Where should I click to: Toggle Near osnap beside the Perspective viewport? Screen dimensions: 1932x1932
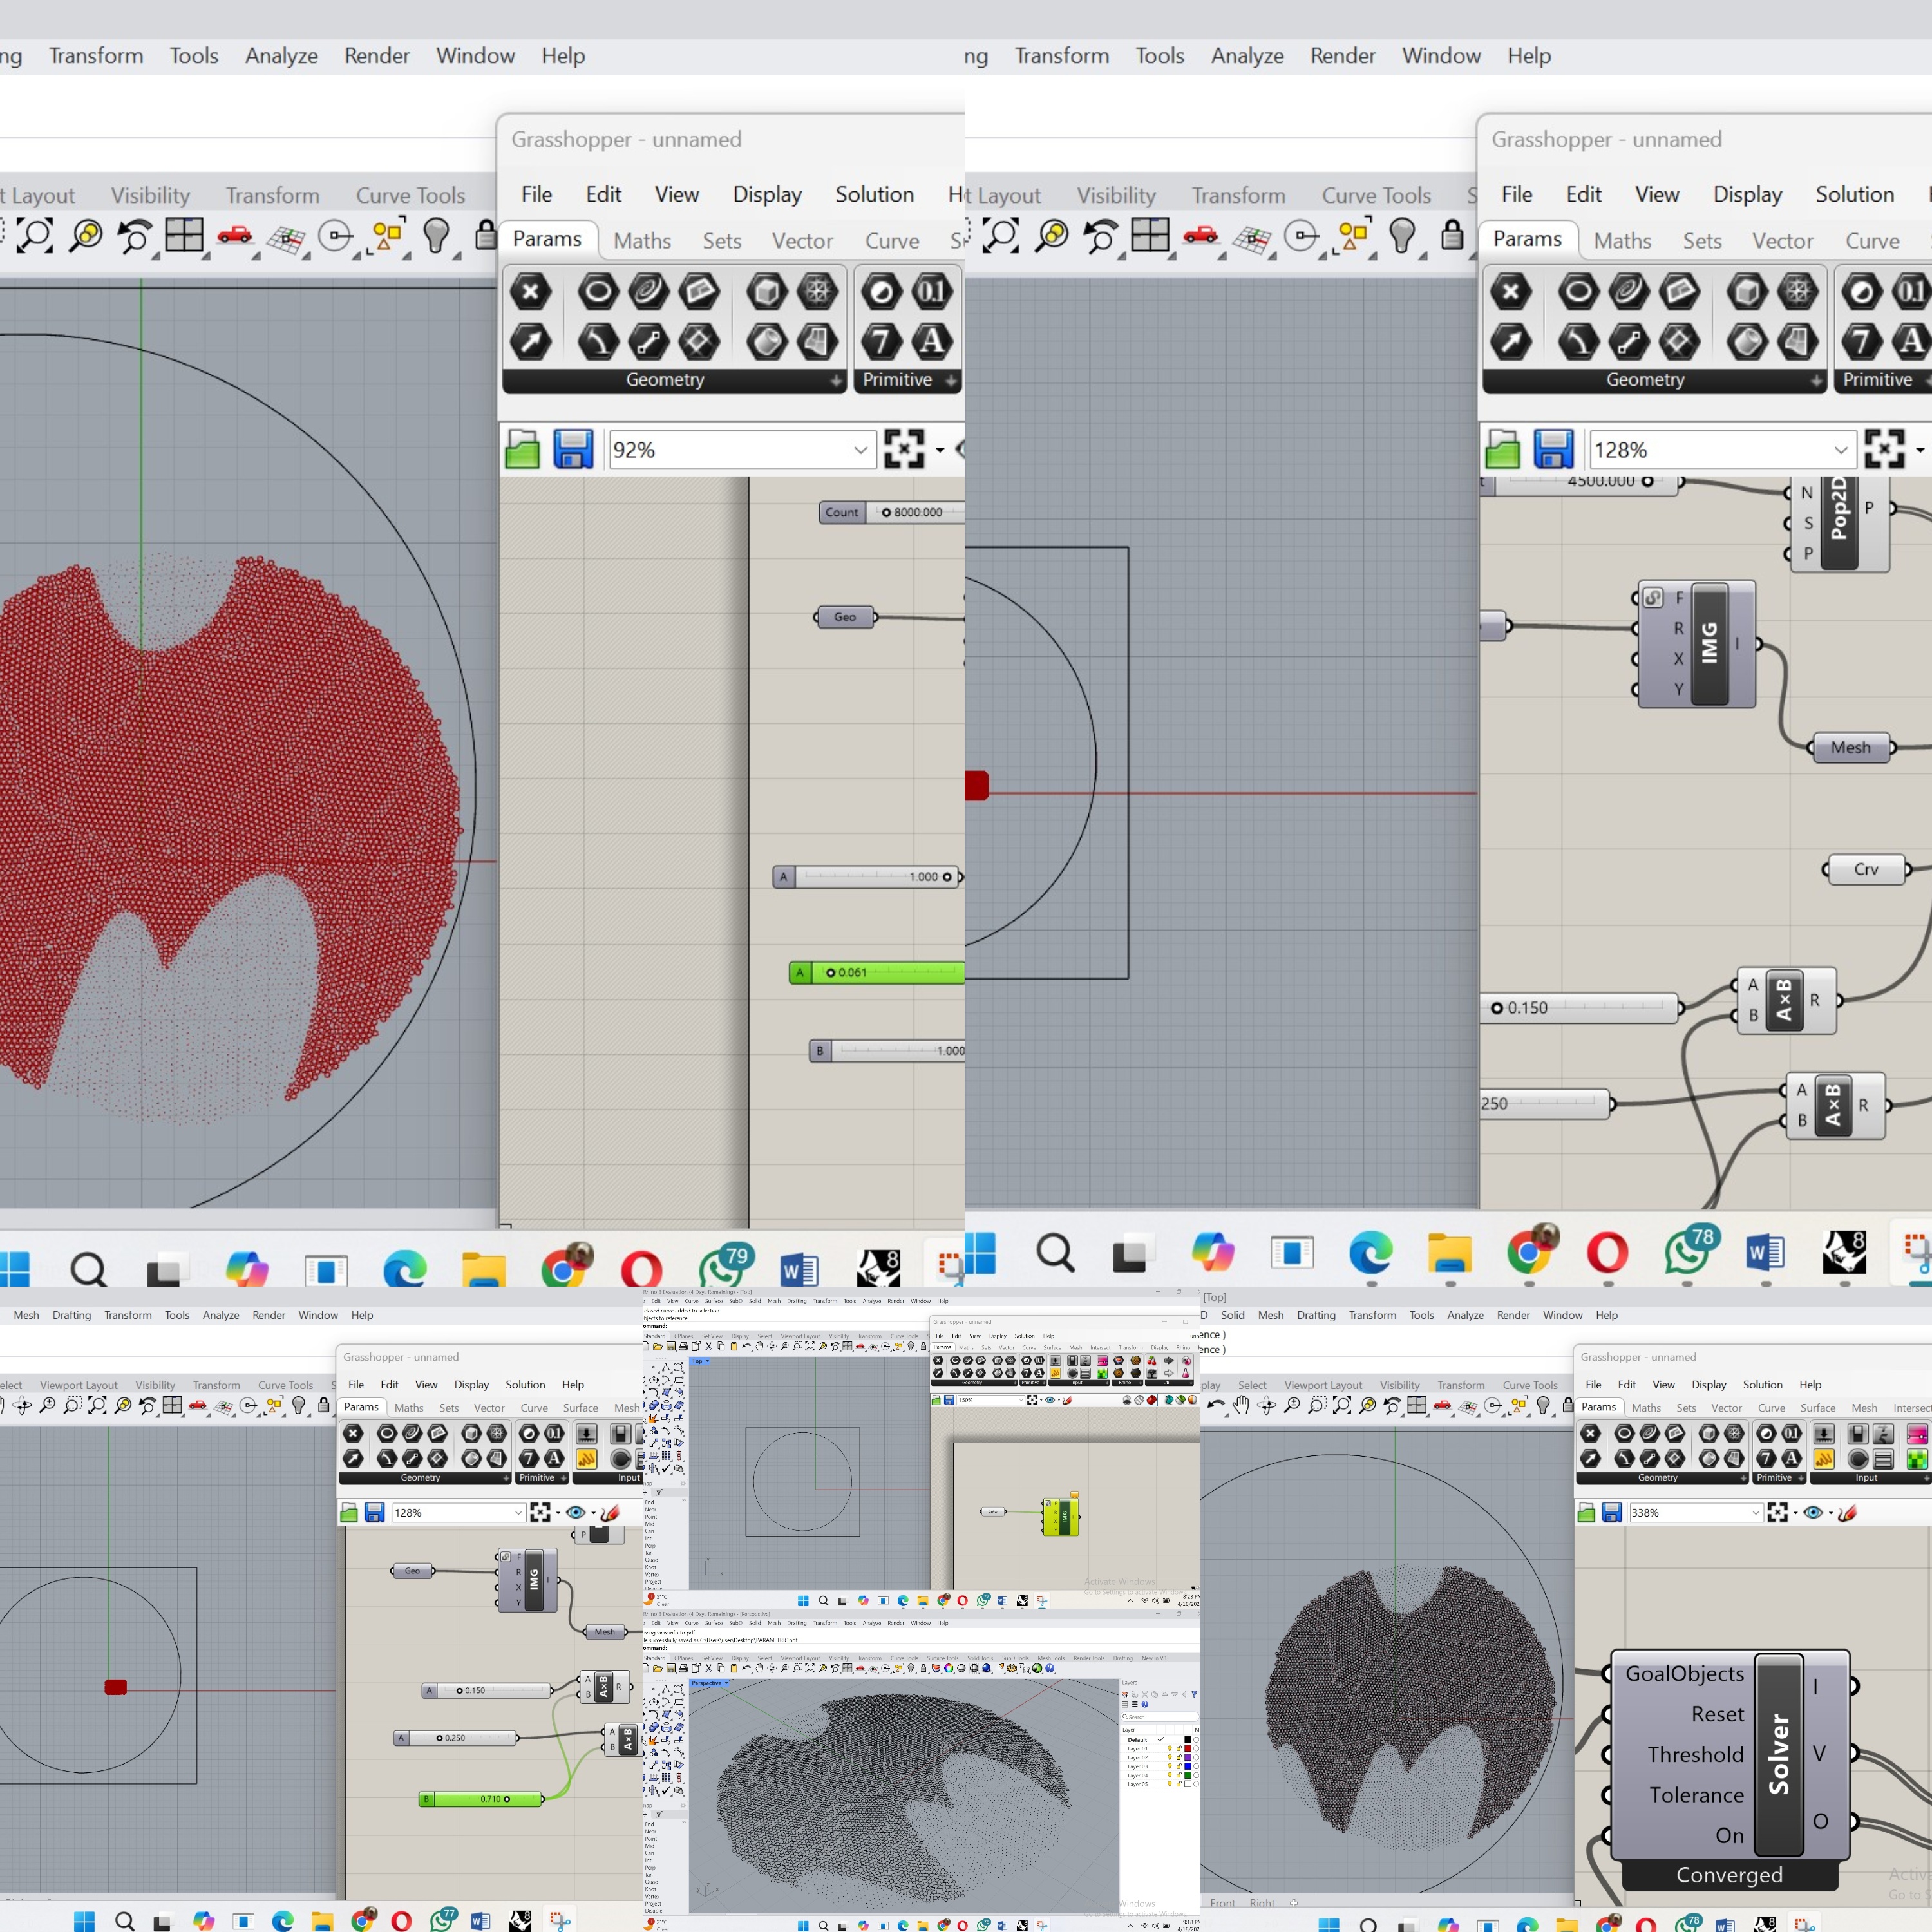[650, 1831]
